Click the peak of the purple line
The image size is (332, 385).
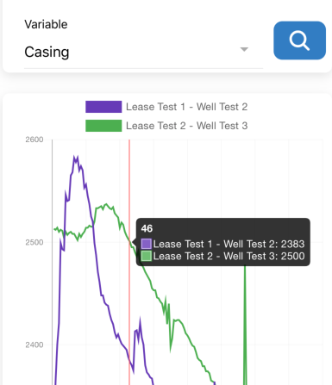coord(76,157)
